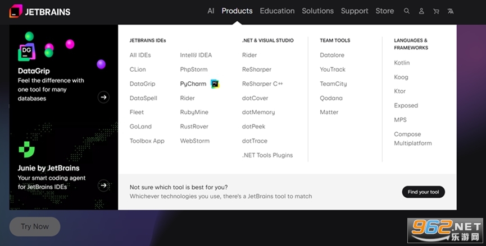486x246 pixels.
Task: Open the Matter link
Action: pos(329,112)
